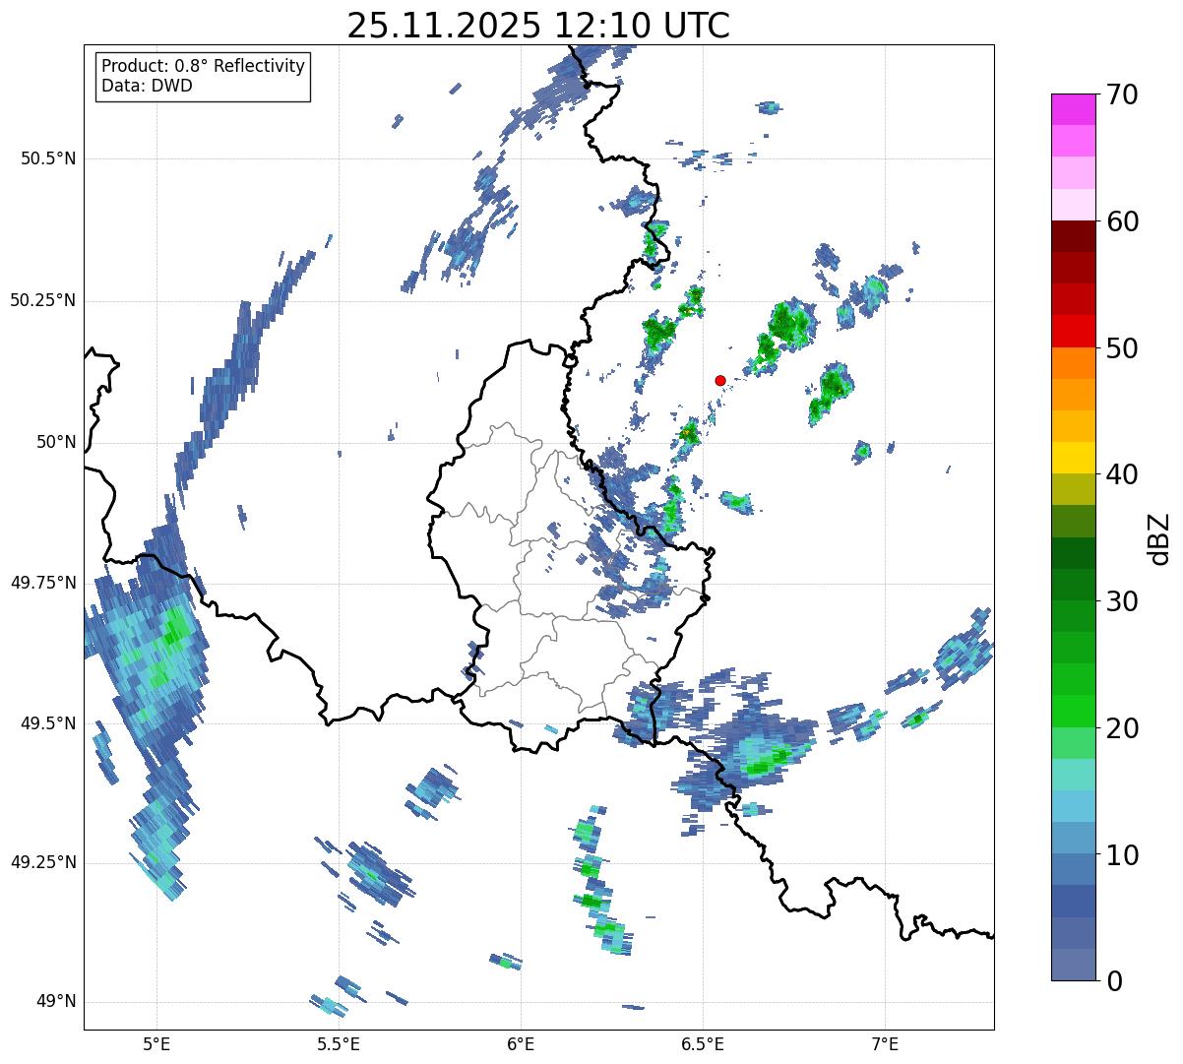This screenshot has height=1064, width=1183.
Task: Click the red station marker dot
Action: (x=719, y=380)
